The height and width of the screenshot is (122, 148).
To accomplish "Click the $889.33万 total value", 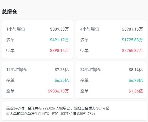I will click(59, 29).
